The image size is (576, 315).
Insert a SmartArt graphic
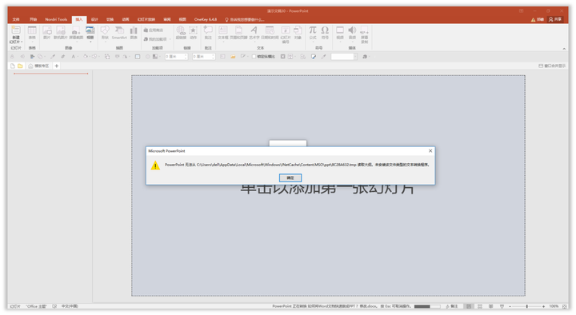click(x=119, y=33)
